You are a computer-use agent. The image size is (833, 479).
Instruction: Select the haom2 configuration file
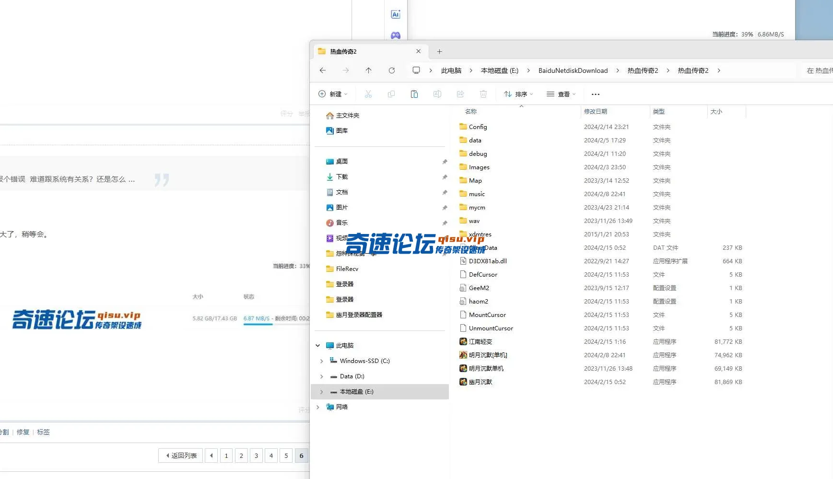click(x=474, y=301)
